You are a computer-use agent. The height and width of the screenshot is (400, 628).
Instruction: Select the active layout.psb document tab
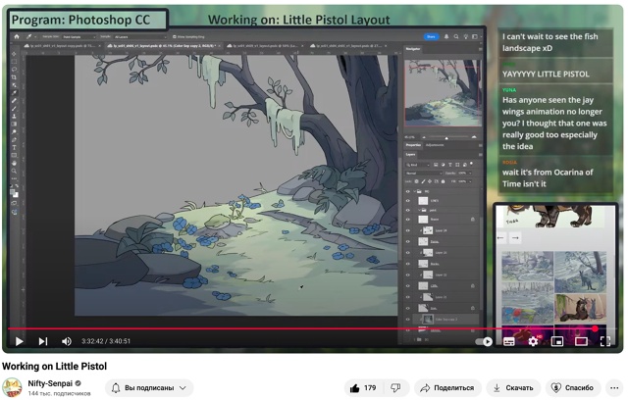point(164,46)
